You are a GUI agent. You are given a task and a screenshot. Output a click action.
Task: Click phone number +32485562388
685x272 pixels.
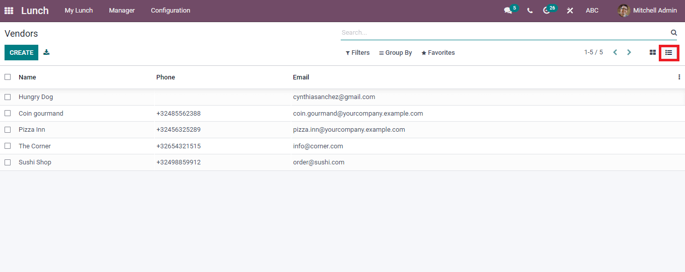click(x=178, y=114)
